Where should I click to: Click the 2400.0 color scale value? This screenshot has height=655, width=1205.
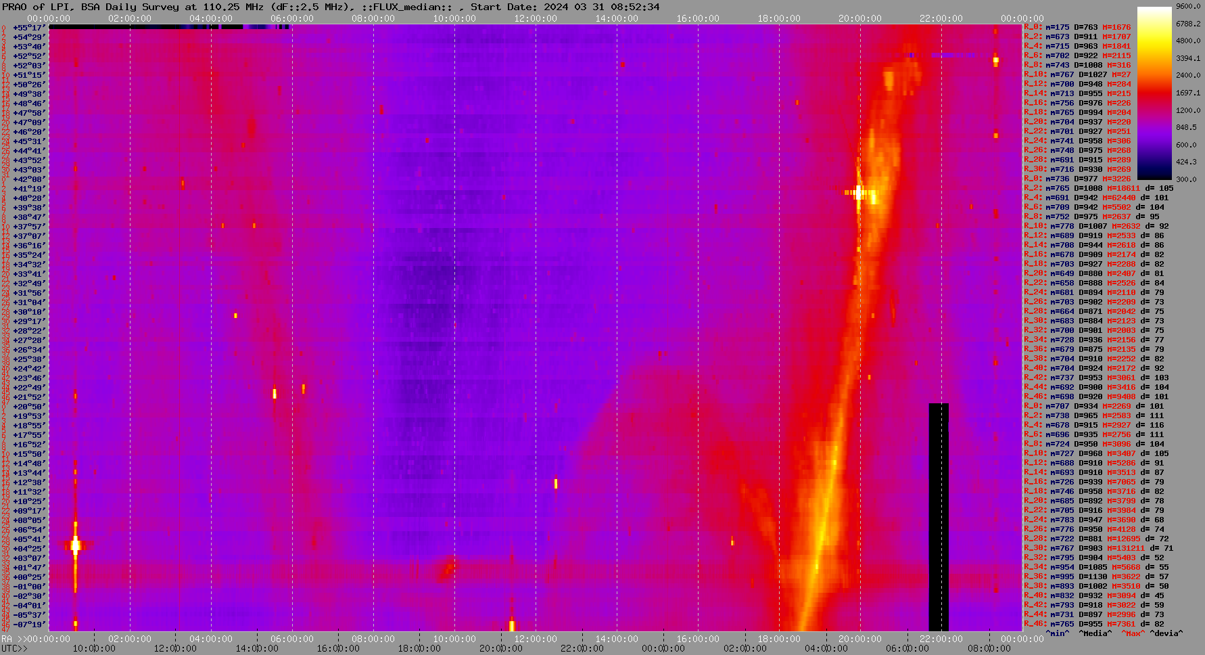(1188, 75)
